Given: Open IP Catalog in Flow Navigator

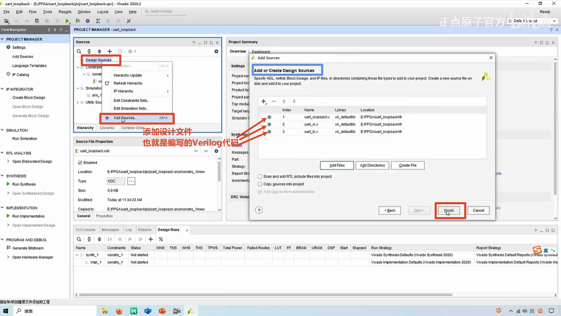Looking at the screenshot, I should (21, 75).
